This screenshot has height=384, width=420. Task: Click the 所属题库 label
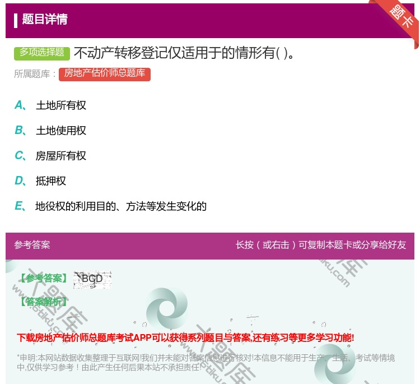coord(35,74)
